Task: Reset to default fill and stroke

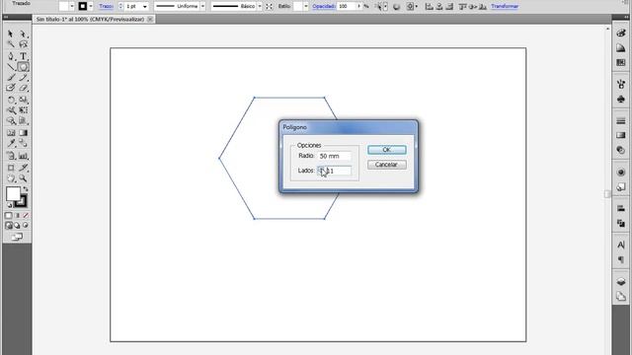Action: coord(9,205)
